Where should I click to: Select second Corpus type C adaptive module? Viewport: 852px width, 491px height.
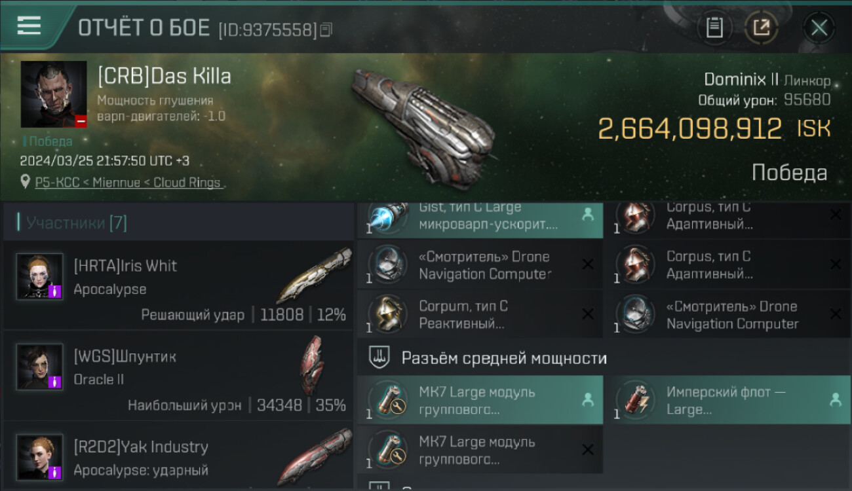pyautogui.click(x=732, y=265)
